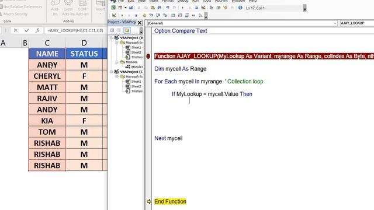374x210 pixels.
Task: Open Standard toolbar options arrow
Action: pyautogui.click(x=304, y=8)
